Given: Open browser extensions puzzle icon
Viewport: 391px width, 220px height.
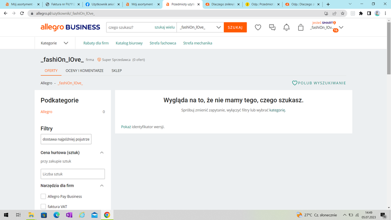Looking at the screenshot, I should [x=361, y=13].
